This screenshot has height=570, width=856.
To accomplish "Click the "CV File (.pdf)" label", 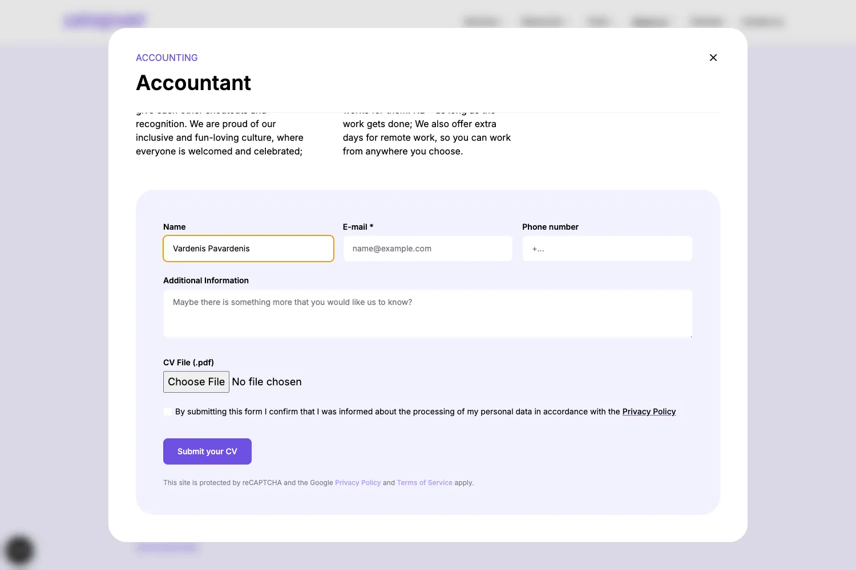I will pos(188,363).
